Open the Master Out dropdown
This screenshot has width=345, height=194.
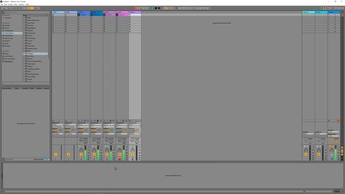(334, 136)
